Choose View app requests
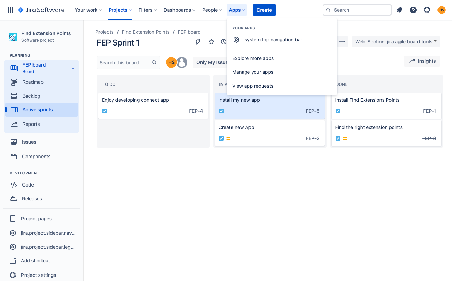Image resolution: width=452 pixels, height=281 pixels. 282,86
